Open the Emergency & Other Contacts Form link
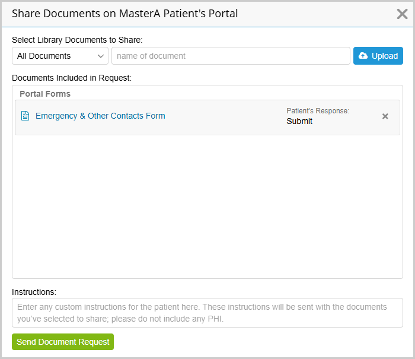This screenshot has height=359, width=415. click(x=100, y=116)
